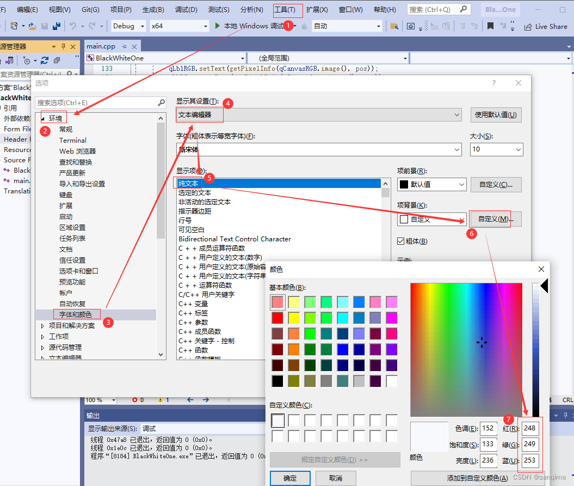Viewport: 574px width, 486px height.
Task: Open the font 新宋体 dropdown
Action: click(x=457, y=149)
